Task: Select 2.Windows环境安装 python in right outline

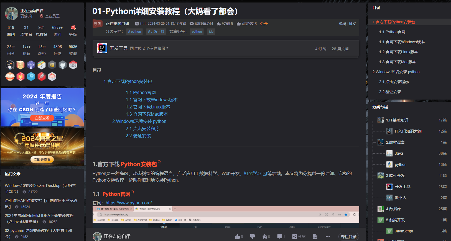Action: point(396,72)
